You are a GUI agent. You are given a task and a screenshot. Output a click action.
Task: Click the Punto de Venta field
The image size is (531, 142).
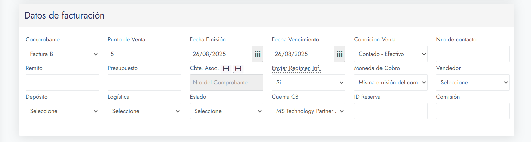coord(144,54)
